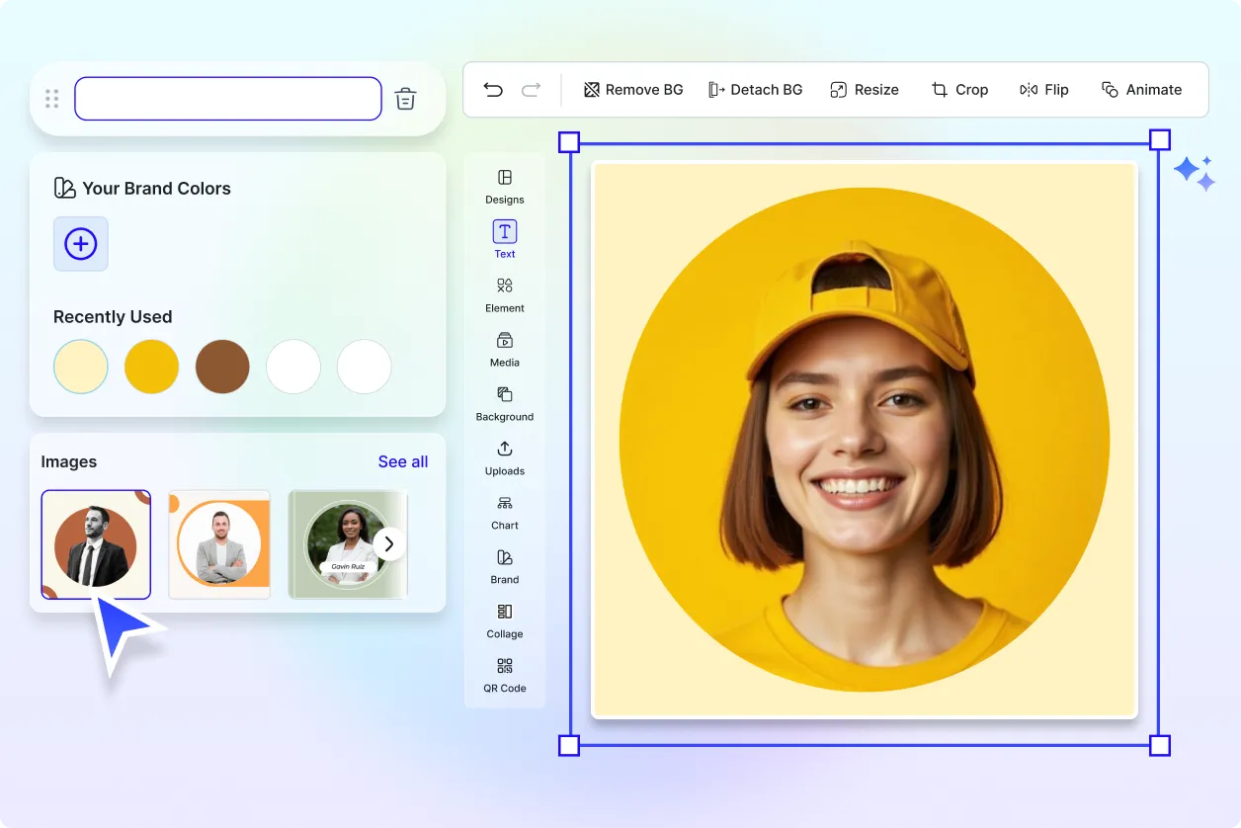Select the Element tool
This screenshot has width=1241, height=828.
coord(504,294)
